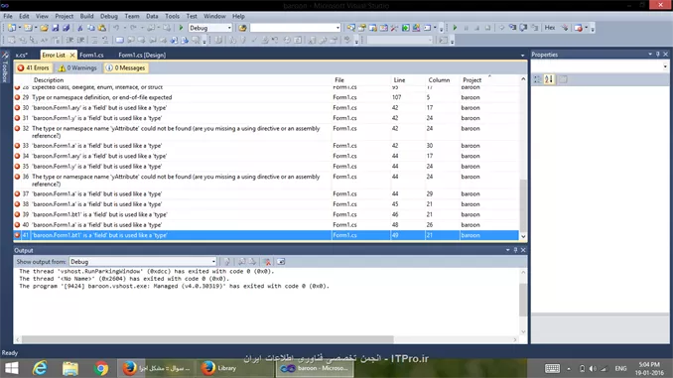Sort errors by Description column header
673x378 pixels.
point(181,80)
